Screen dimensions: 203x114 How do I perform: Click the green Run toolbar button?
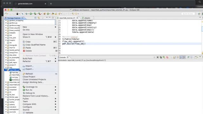coord(31,14)
